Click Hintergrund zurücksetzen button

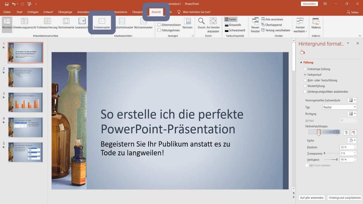point(345,198)
